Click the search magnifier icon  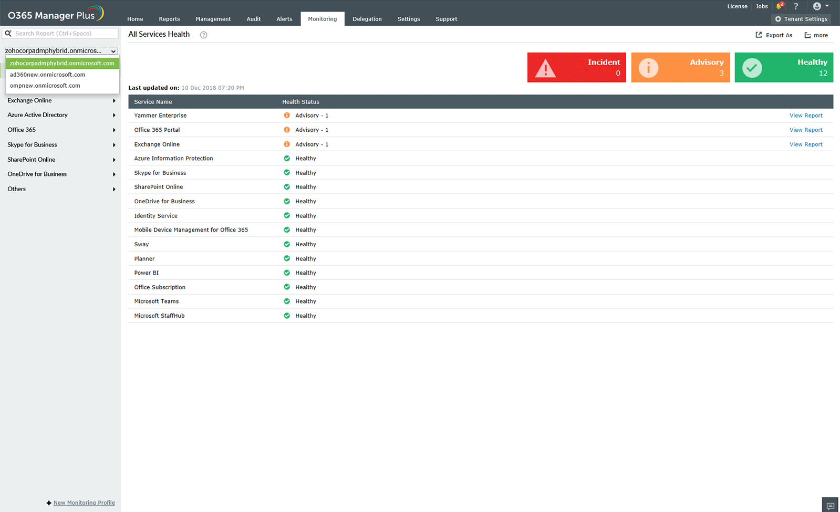click(x=8, y=33)
